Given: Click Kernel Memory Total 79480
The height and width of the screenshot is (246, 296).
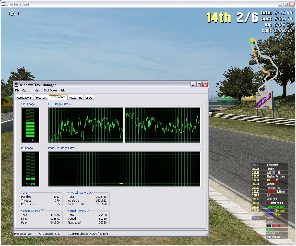Looking at the screenshot, I should [x=103, y=215].
